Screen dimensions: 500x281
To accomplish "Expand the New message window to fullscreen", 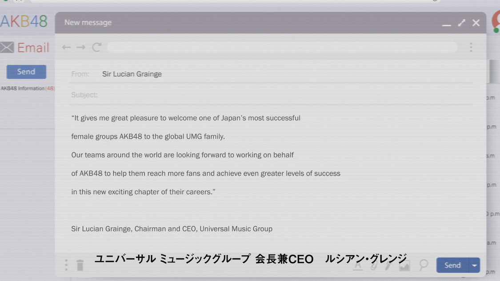I will [462, 23].
